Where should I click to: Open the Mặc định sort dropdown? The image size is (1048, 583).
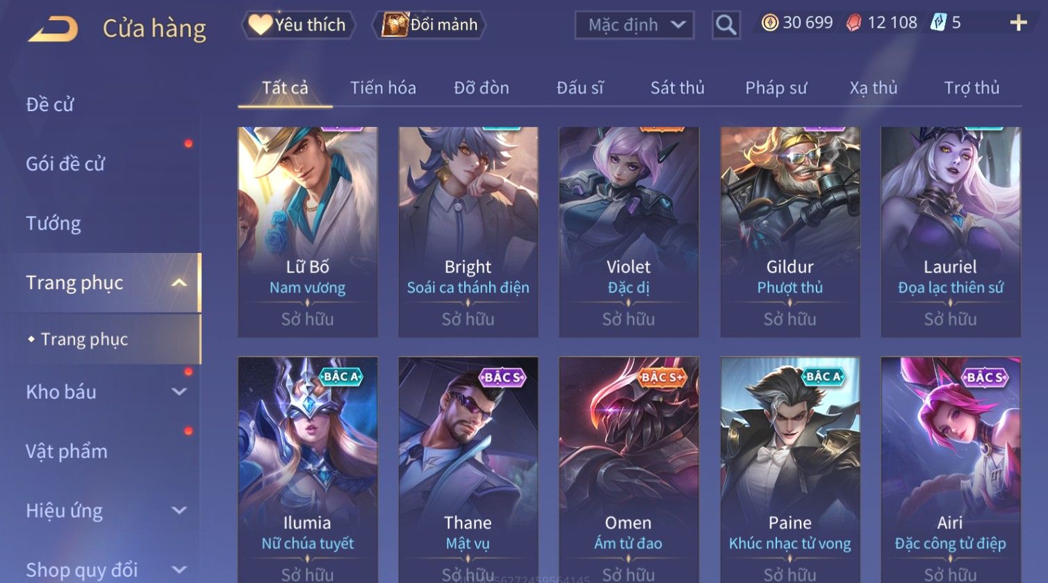pos(634,25)
